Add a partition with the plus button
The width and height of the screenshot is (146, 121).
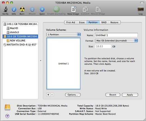(x=48, y=95)
